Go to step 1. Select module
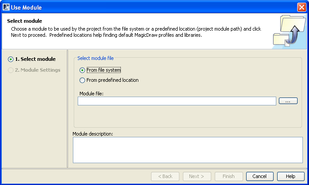 click(x=35, y=59)
